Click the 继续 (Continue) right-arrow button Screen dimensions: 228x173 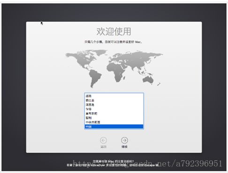tap(124, 140)
